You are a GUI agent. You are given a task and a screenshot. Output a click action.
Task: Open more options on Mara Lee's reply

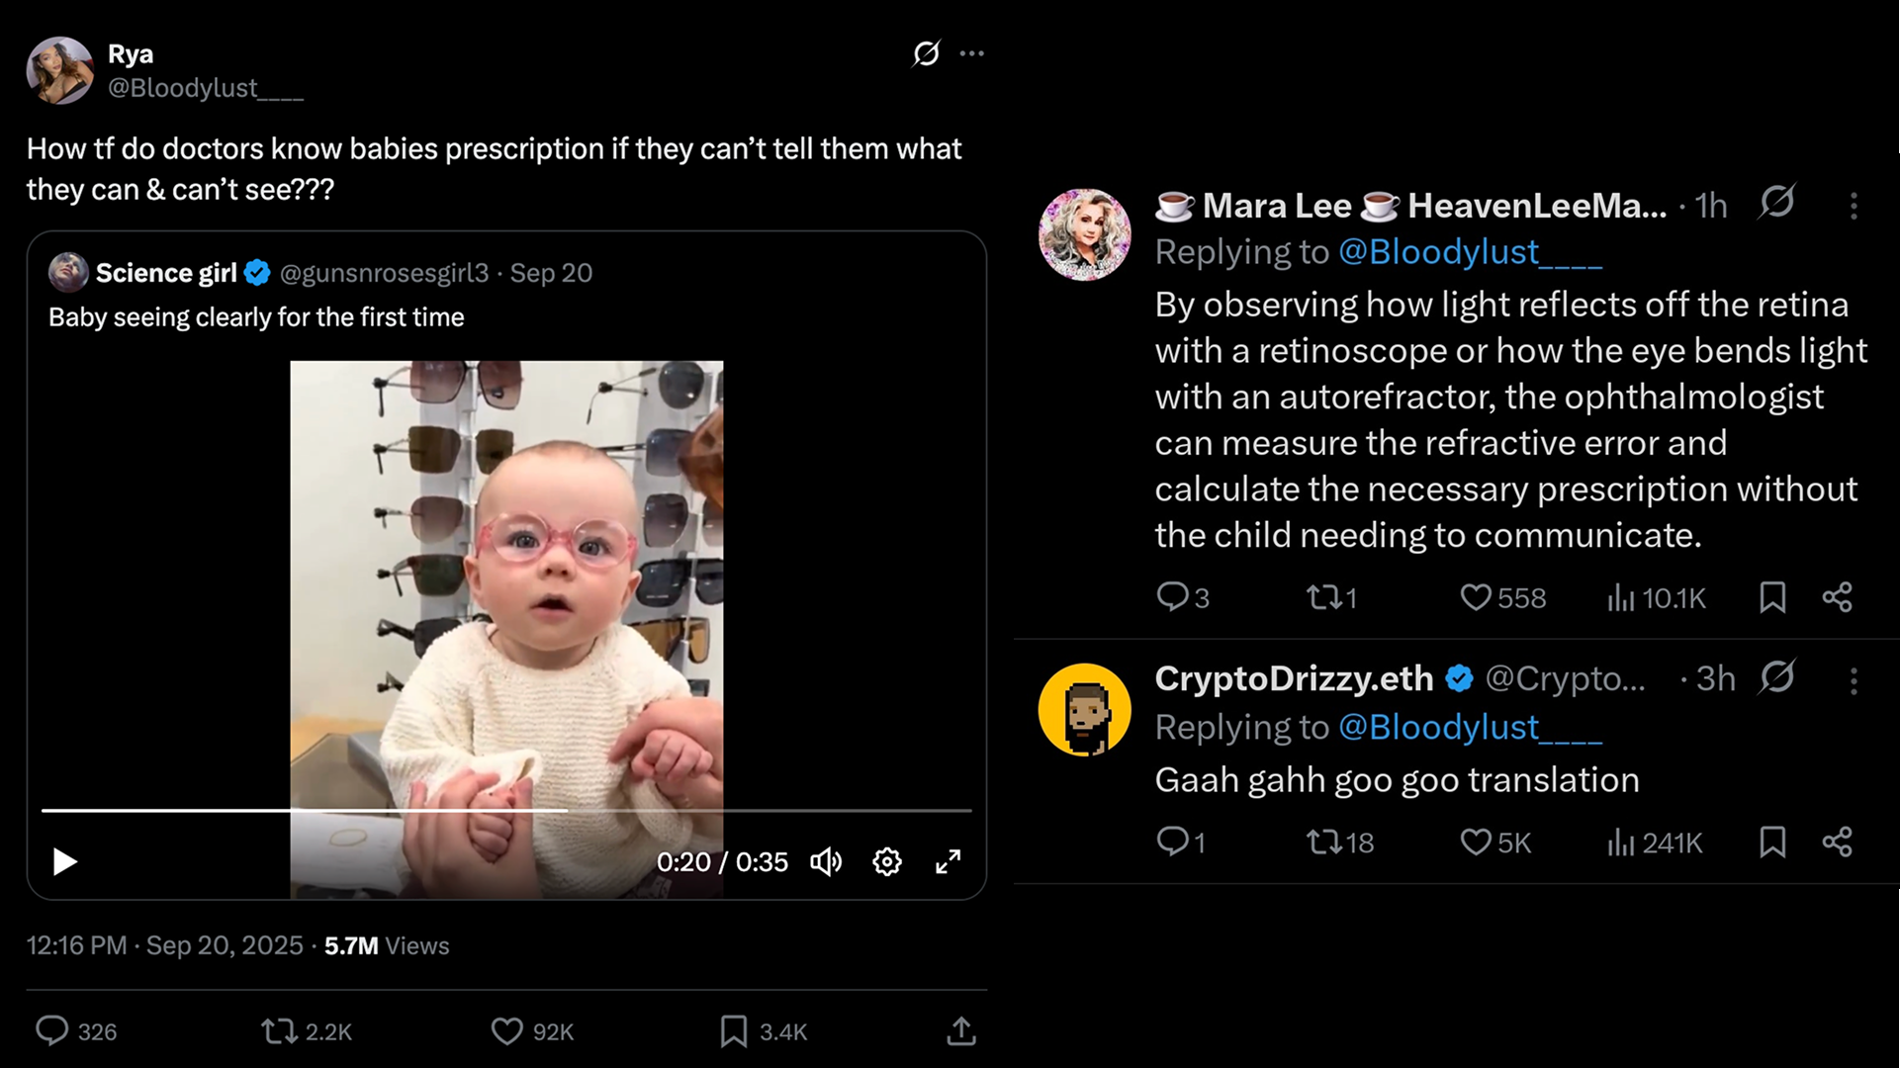[x=1854, y=206]
